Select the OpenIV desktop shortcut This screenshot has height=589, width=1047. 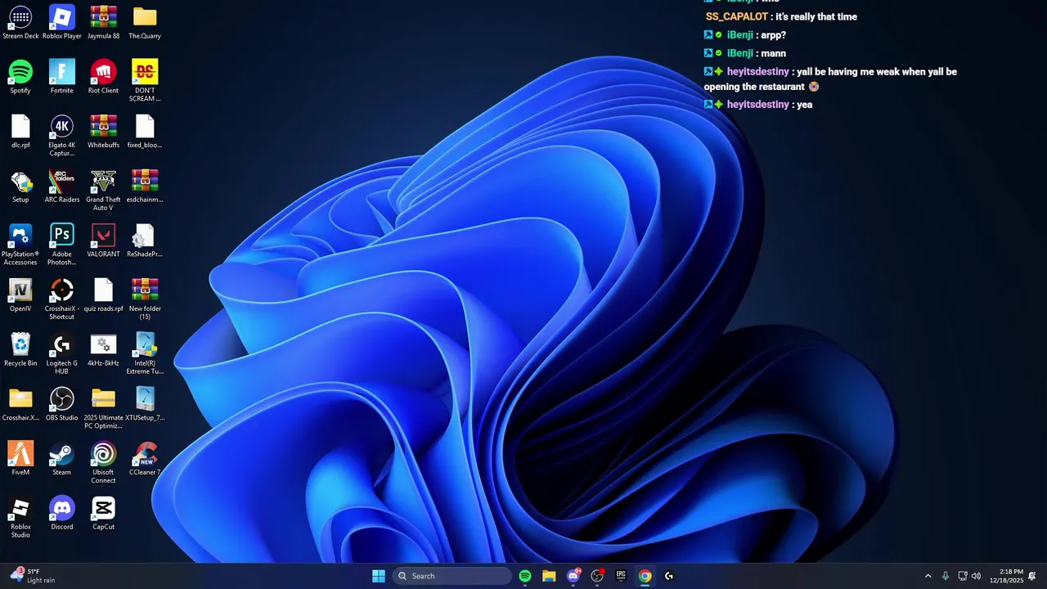(x=20, y=294)
